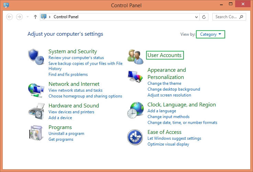This screenshot has width=253, height=172.
Task: Click Adjust screen resolution
Action: pos(169,95)
